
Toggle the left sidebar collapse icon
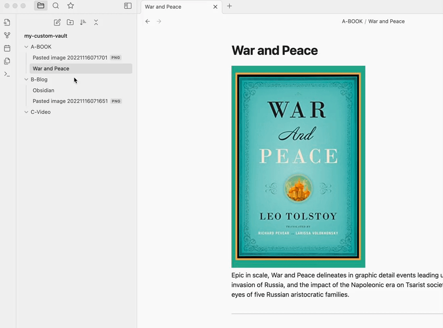[128, 6]
